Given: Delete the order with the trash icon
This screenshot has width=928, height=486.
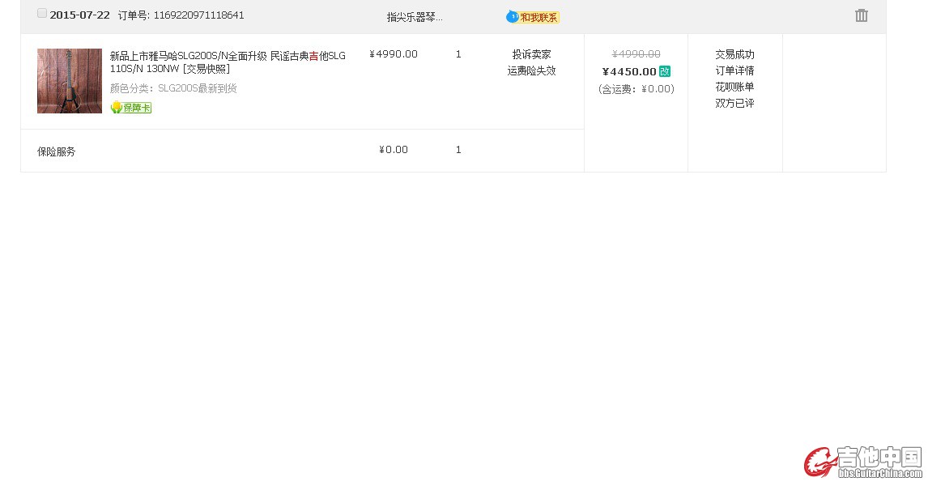Looking at the screenshot, I should [x=861, y=15].
